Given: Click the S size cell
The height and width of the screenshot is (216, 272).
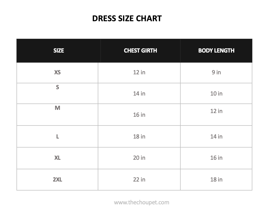Looking at the screenshot, I should [x=57, y=87].
